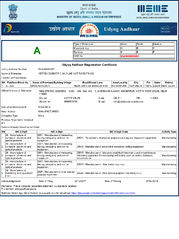Click the 'Road/Street/ Lane' column header
The width and height of the screenshot is (179, 239).
click(92, 82)
